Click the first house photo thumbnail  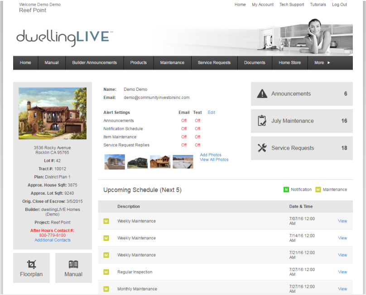(115, 161)
